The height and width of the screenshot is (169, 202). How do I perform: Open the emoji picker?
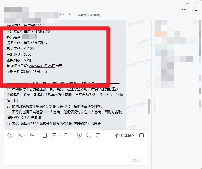click(x=10, y=135)
